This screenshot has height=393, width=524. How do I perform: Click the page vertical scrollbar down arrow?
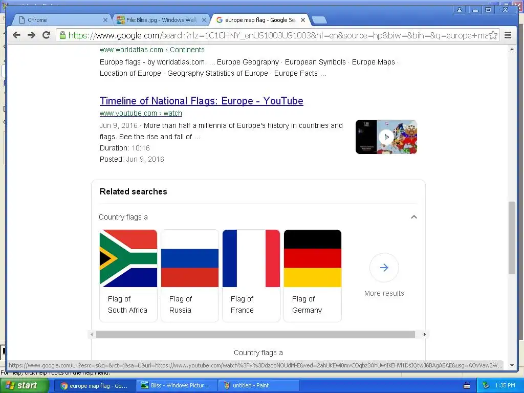(x=512, y=365)
